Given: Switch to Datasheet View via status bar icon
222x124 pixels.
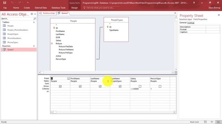Looking at the screenshot, I should pos(205,122).
